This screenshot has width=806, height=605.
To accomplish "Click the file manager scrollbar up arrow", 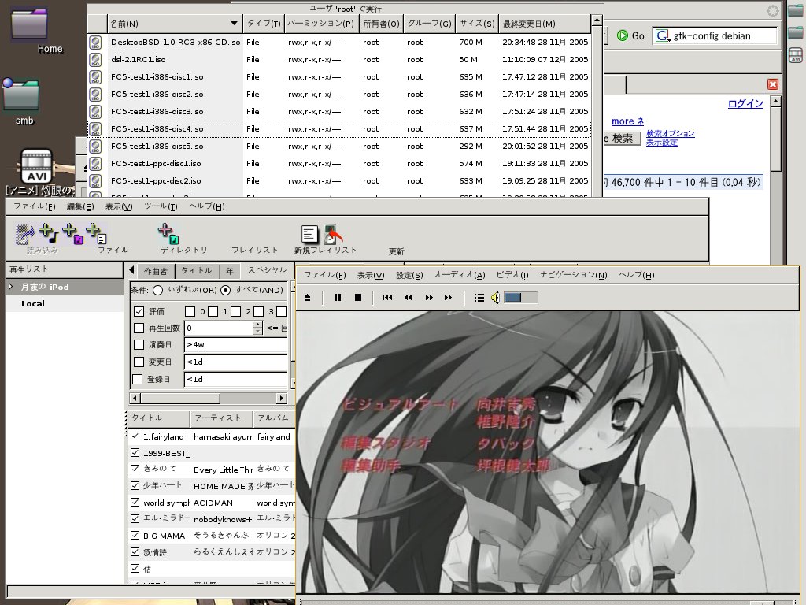I will (x=597, y=20).
